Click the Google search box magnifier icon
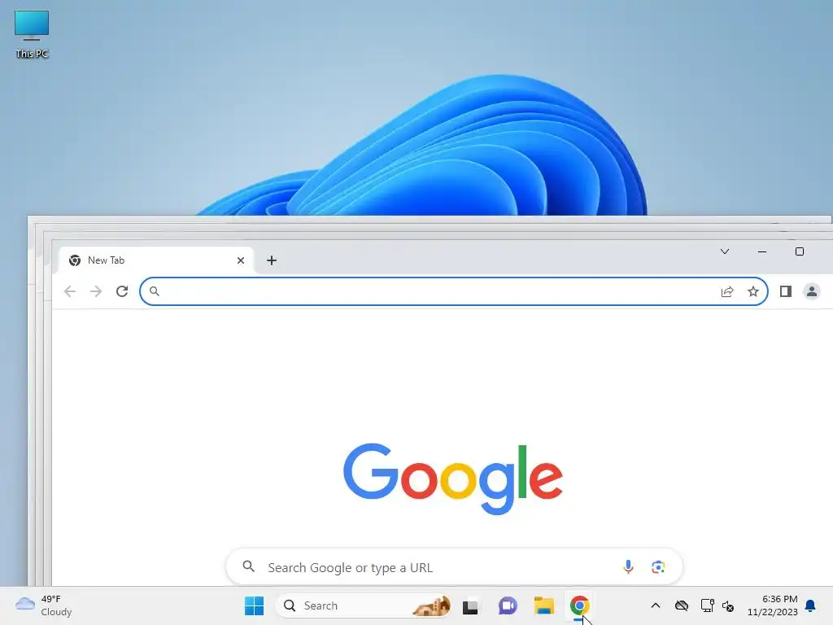 click(249, 566)
